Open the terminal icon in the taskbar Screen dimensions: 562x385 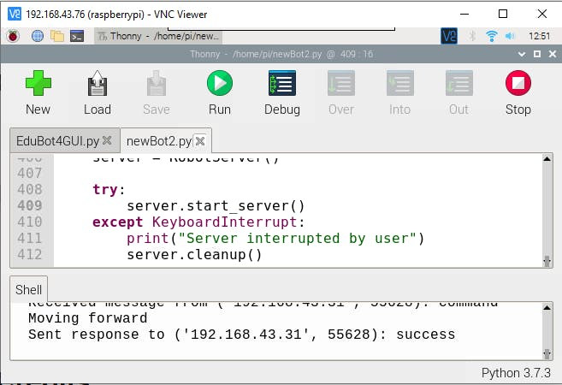click(77, 36)
